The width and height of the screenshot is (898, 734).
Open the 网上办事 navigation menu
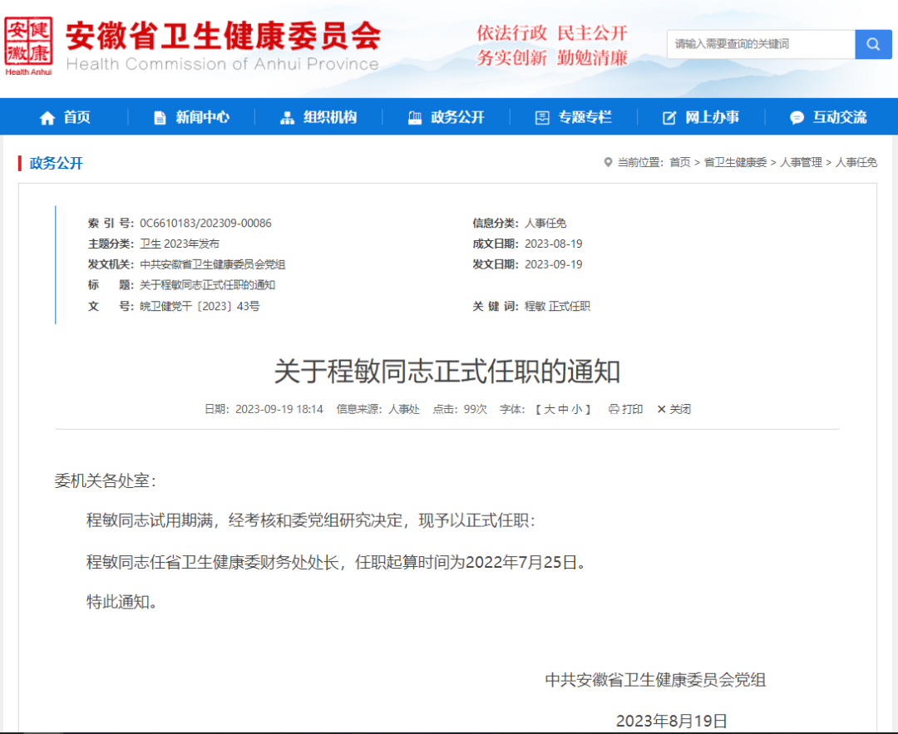[x=713, y=116]
